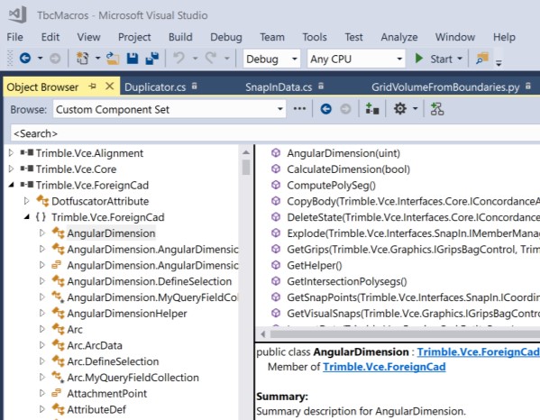Click the Save All icon
This screenshot has height=420, width=540.
pos(152,59)
